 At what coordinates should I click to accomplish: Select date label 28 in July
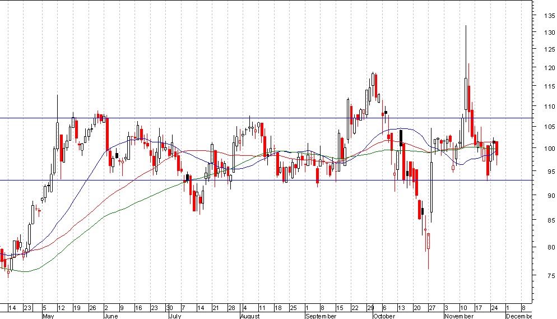tap(231, 308)
